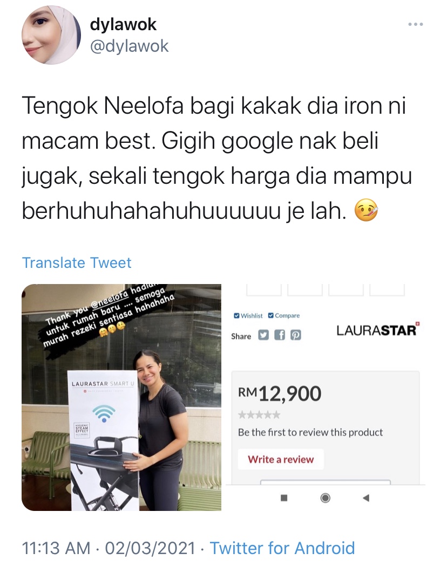
Task: Click the LAURASTAR brand logo
Action: tap(378, 329)
